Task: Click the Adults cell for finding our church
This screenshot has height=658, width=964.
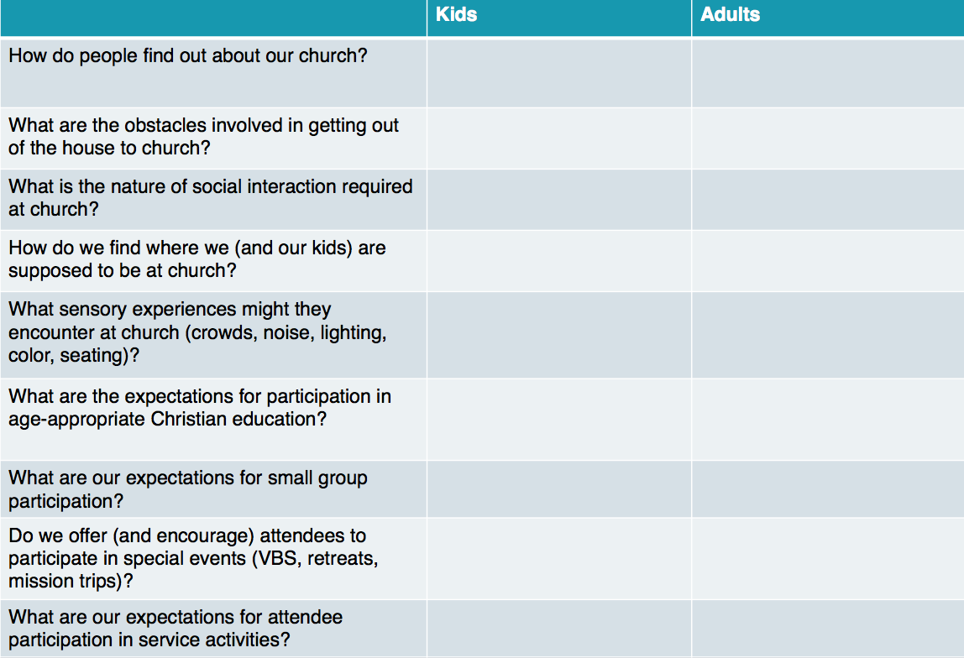Action: [827, 72]
